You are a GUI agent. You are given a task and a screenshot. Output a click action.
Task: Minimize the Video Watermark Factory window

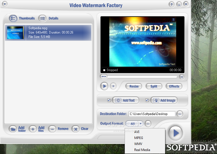click(179, 5)
